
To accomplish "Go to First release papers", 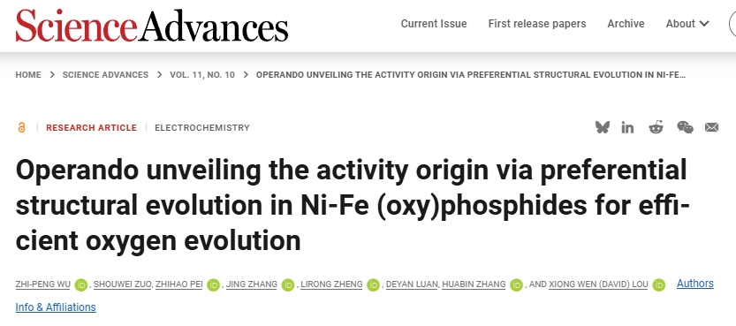I will tap(537, 24).
